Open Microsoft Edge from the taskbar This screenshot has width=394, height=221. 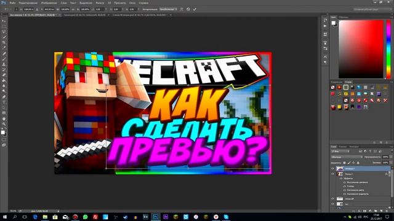35,217
